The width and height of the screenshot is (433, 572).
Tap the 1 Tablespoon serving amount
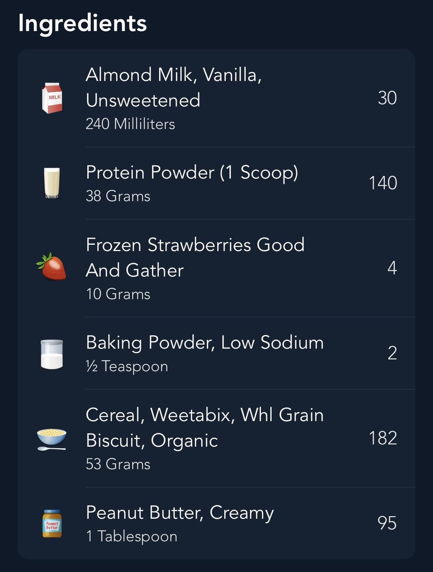click(x=132, y=536)
